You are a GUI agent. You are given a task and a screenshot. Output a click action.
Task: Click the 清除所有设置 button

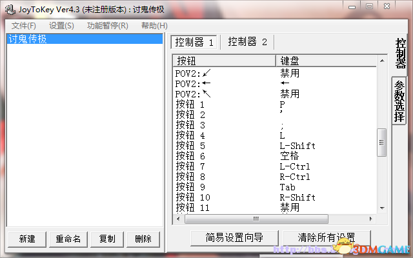pos(327,238)
